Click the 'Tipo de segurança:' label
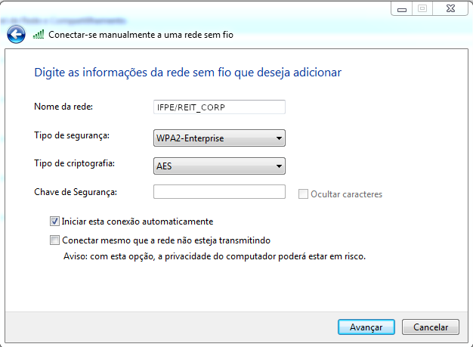Viewport: 473px width, 347px height. tap(72, 135)
